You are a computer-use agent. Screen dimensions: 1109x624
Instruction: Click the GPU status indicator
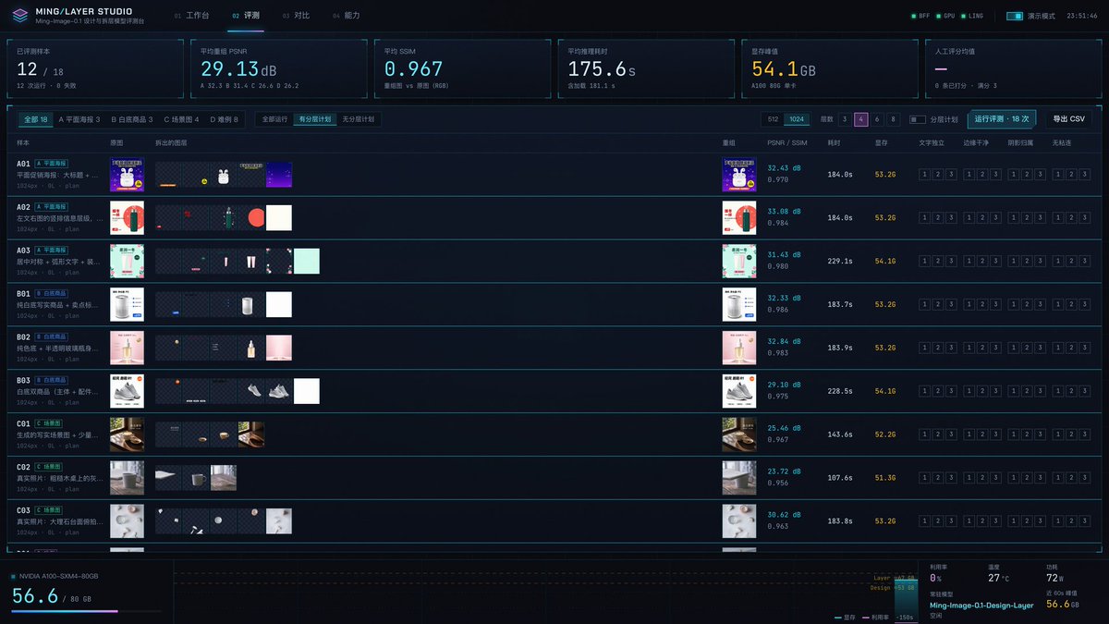[945, 16]
